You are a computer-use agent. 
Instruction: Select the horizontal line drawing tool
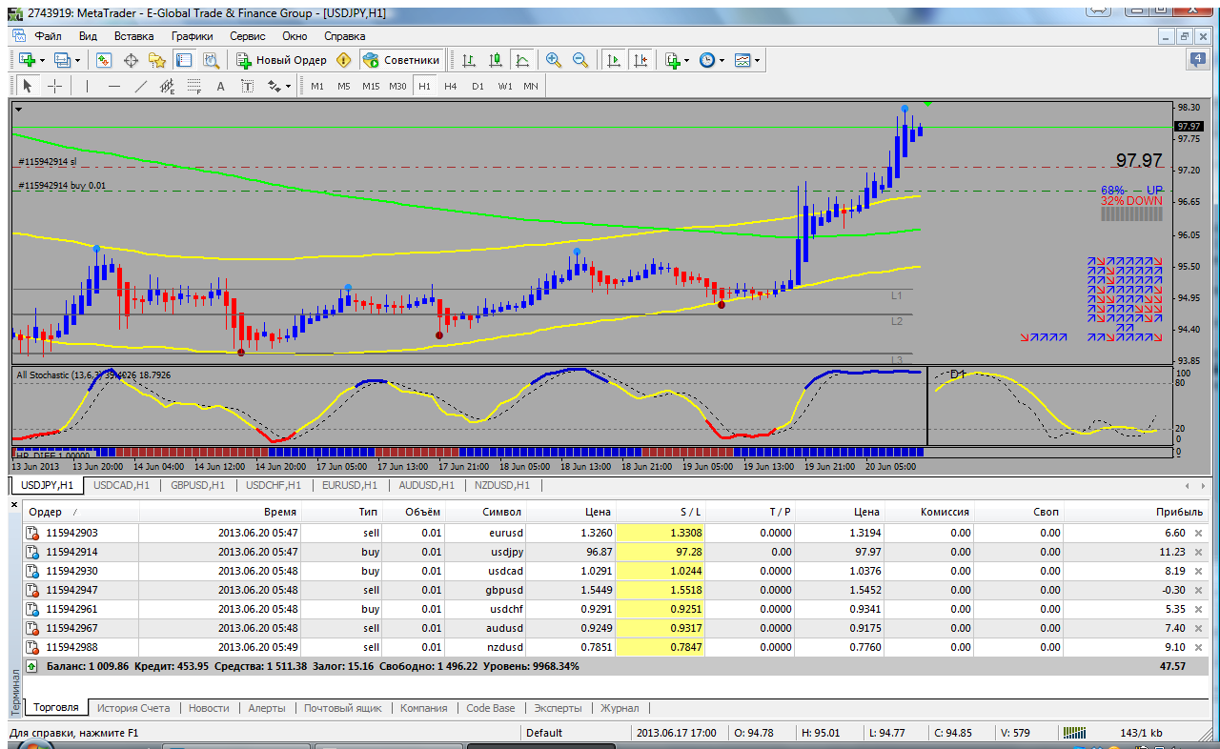[114, 86]
